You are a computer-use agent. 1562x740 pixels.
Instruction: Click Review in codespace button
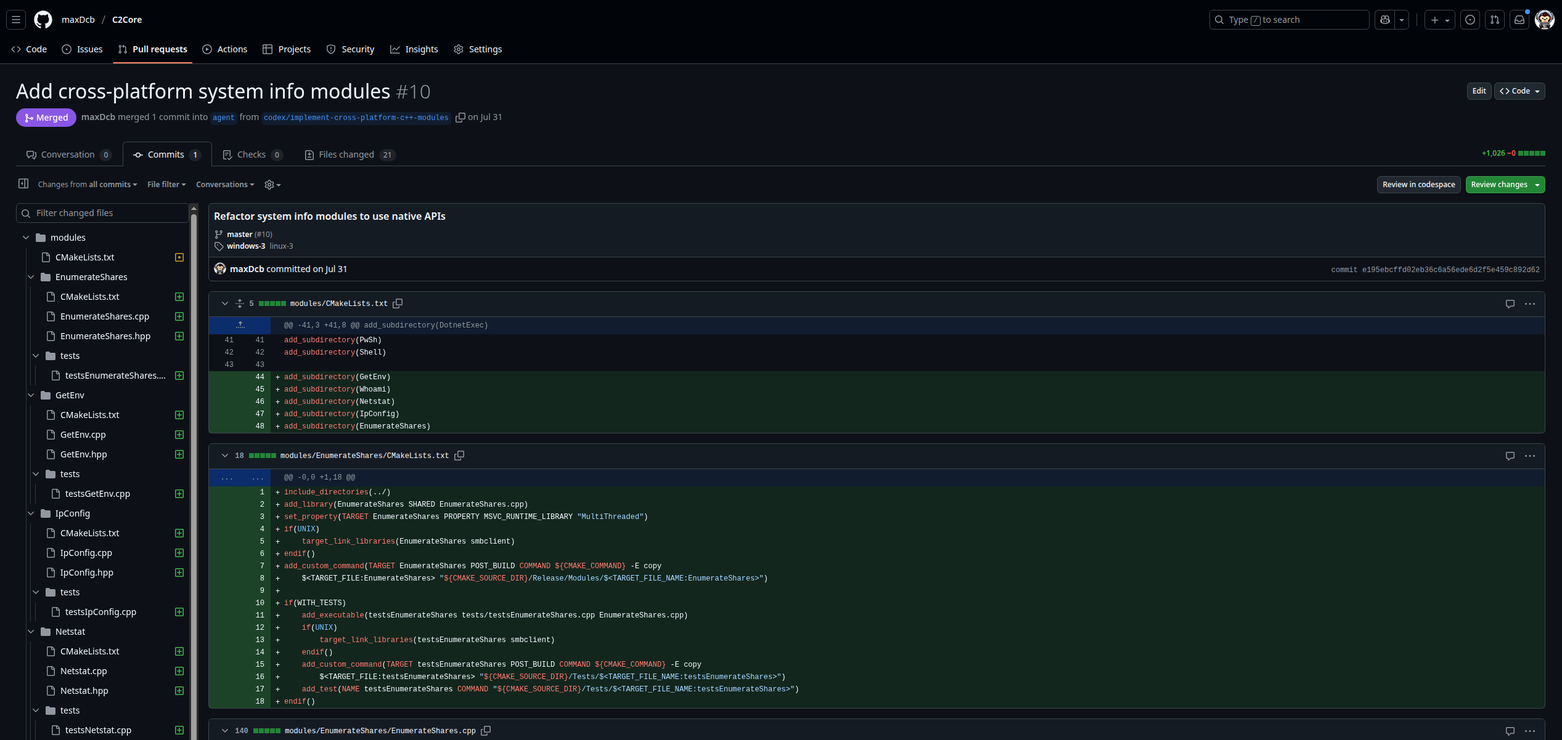[x=1418, y=185]
